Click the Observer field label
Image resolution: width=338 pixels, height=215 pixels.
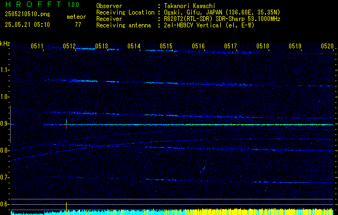pos(109,6)
